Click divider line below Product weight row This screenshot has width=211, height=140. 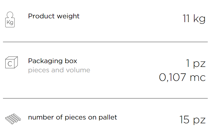105,42
